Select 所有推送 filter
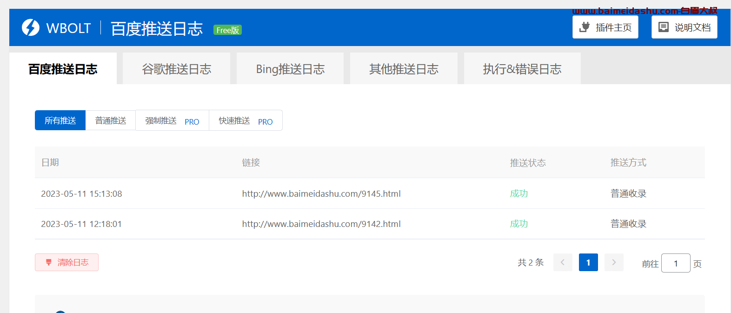 [x=60, y=120]
